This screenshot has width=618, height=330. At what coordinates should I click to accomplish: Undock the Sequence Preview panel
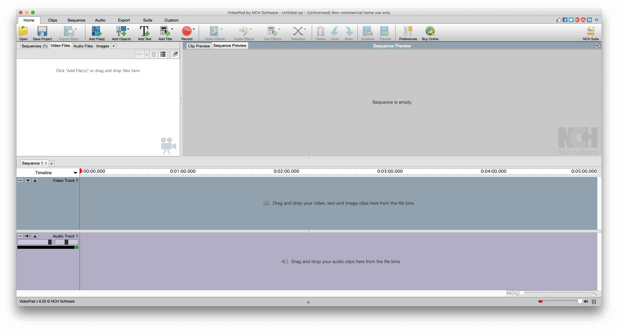597,46
